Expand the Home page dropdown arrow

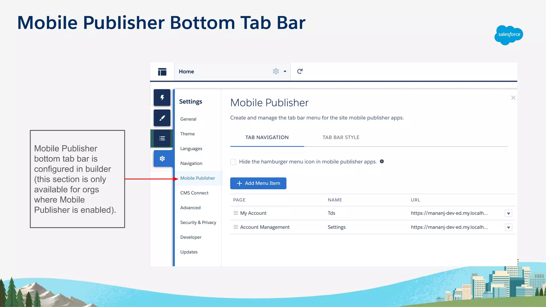coord(285,71)
